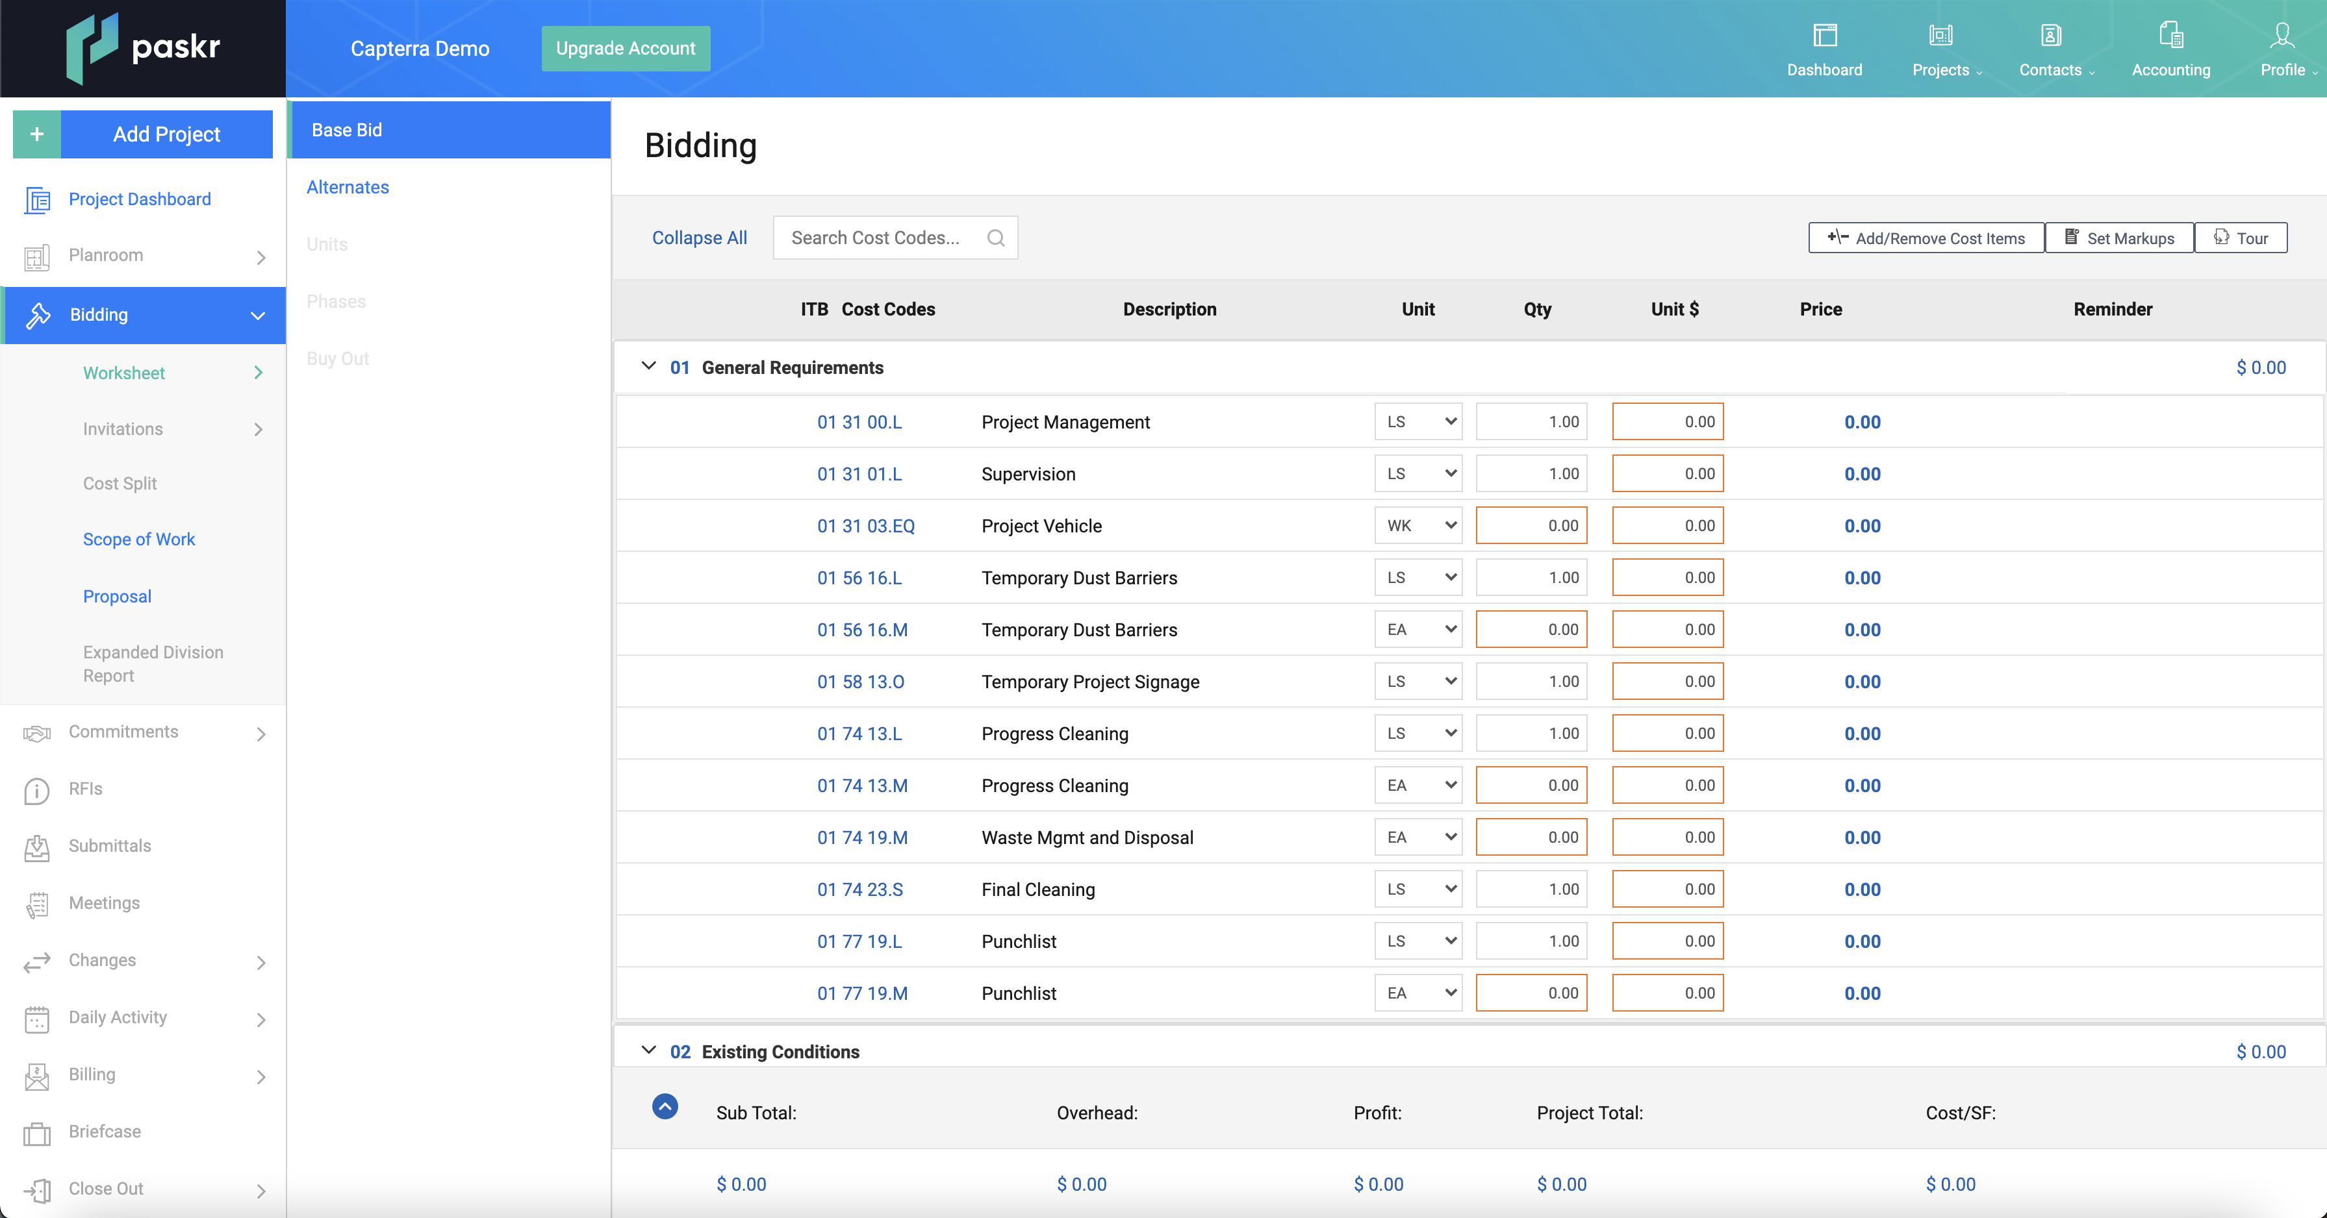This screenshot has width=2327, height=1218.
Task: Click the Set Markups button
Action: point(2118,238)
